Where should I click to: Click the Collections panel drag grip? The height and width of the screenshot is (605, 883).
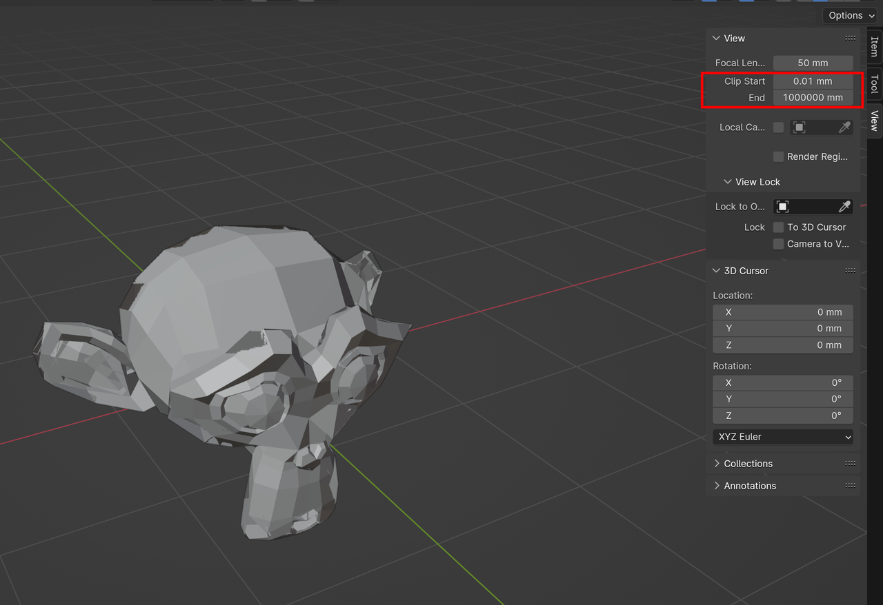click(x=850, y=464)
